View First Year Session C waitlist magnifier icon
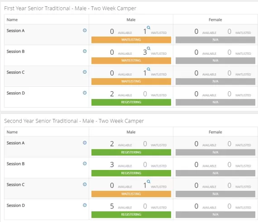The image size is (258, 222). pos(148,69)
